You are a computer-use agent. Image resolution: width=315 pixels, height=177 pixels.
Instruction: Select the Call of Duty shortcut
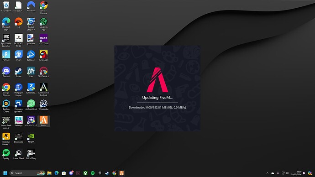point(31,154)
